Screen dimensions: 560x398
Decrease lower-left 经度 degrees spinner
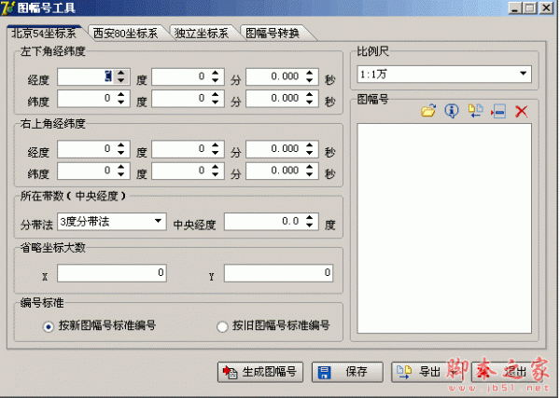click(x=121, y=80)
